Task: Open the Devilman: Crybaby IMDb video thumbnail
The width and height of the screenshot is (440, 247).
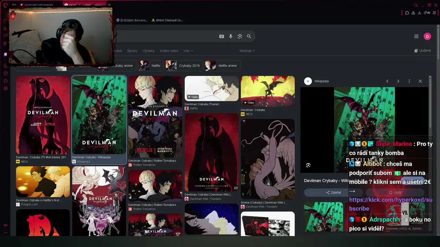Action: (x=268, y=91)
